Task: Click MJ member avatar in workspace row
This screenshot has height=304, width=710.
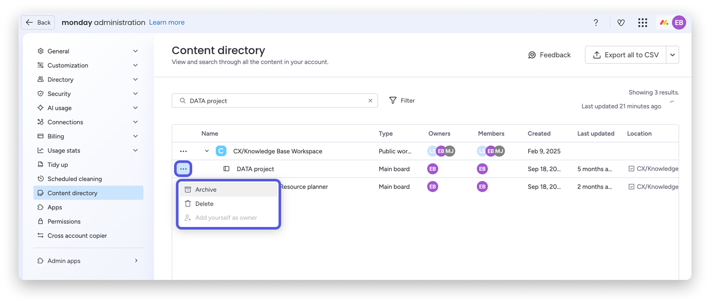Action: pos(500,151)
